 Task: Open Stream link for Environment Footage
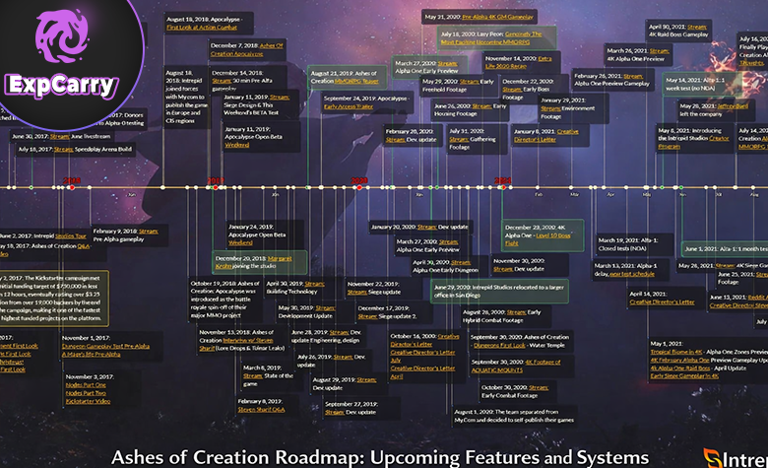point(550,108)
